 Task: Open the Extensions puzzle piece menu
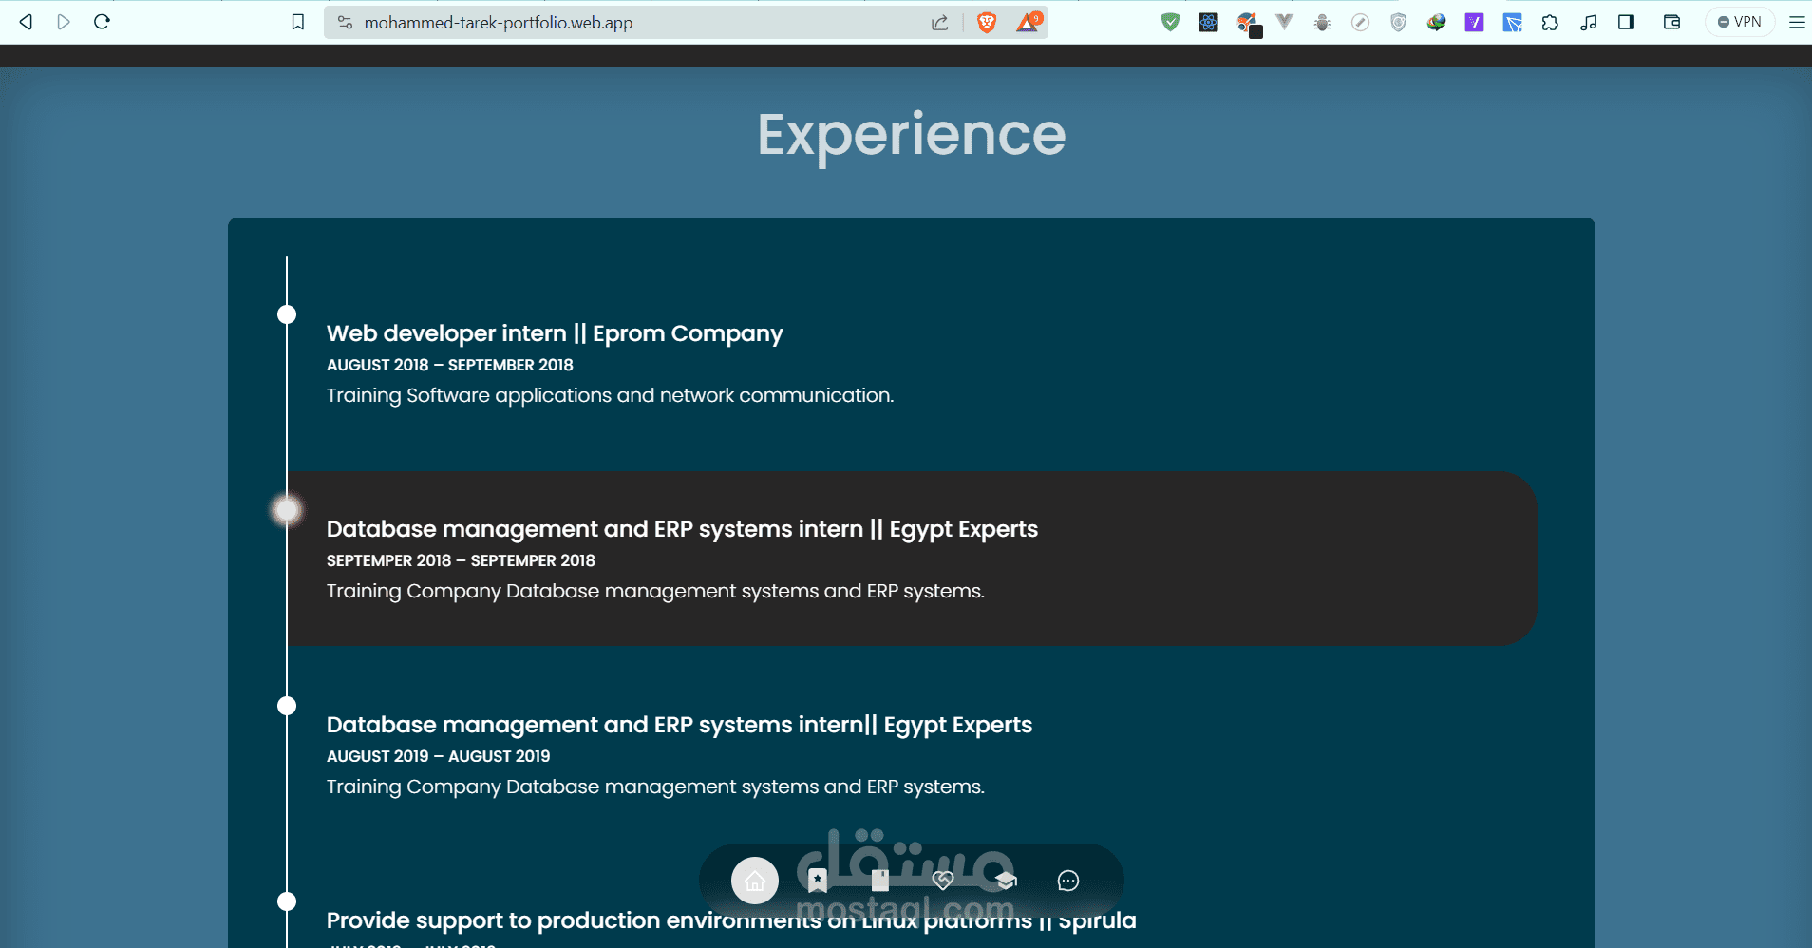[x=1550, y=22]
